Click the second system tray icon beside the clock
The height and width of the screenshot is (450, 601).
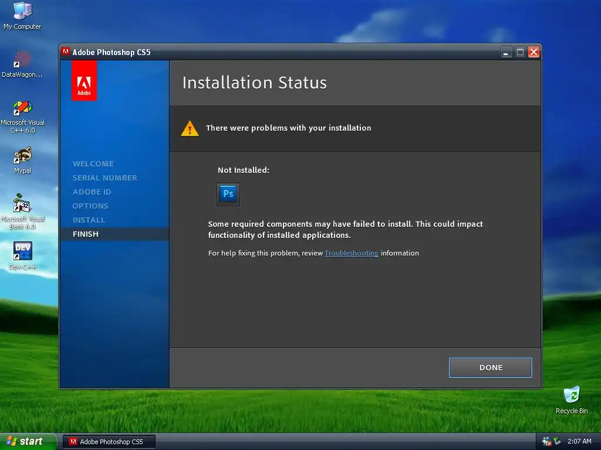tap(558, 441)
